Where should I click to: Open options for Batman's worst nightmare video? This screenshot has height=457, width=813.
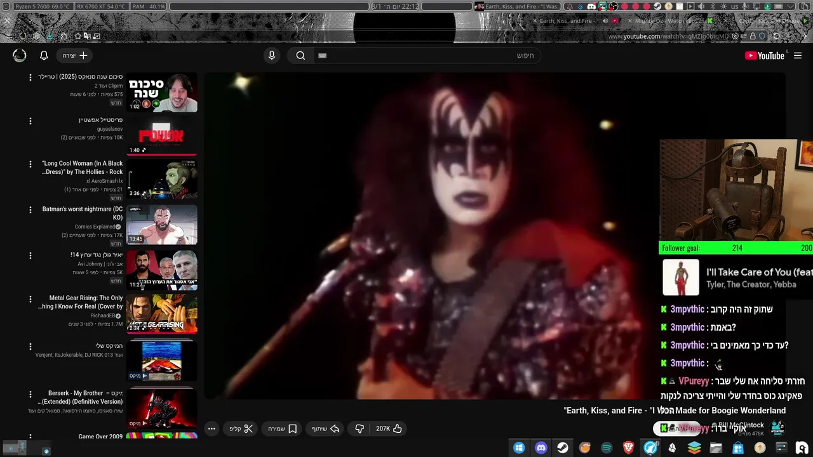coord(30,209)
